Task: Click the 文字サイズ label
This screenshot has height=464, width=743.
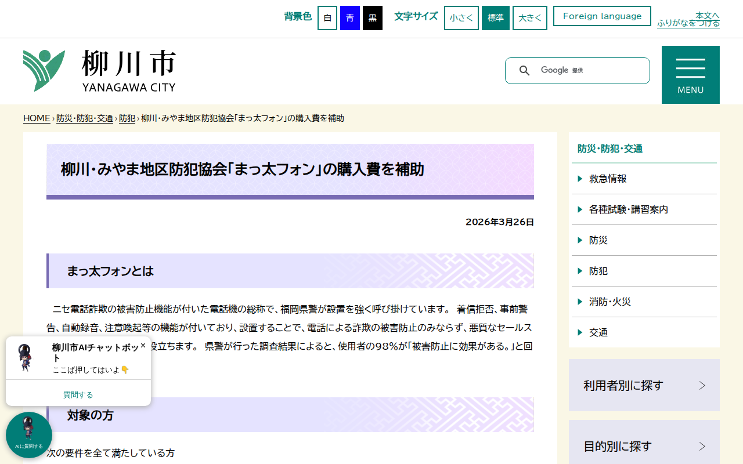Action: 416,16
